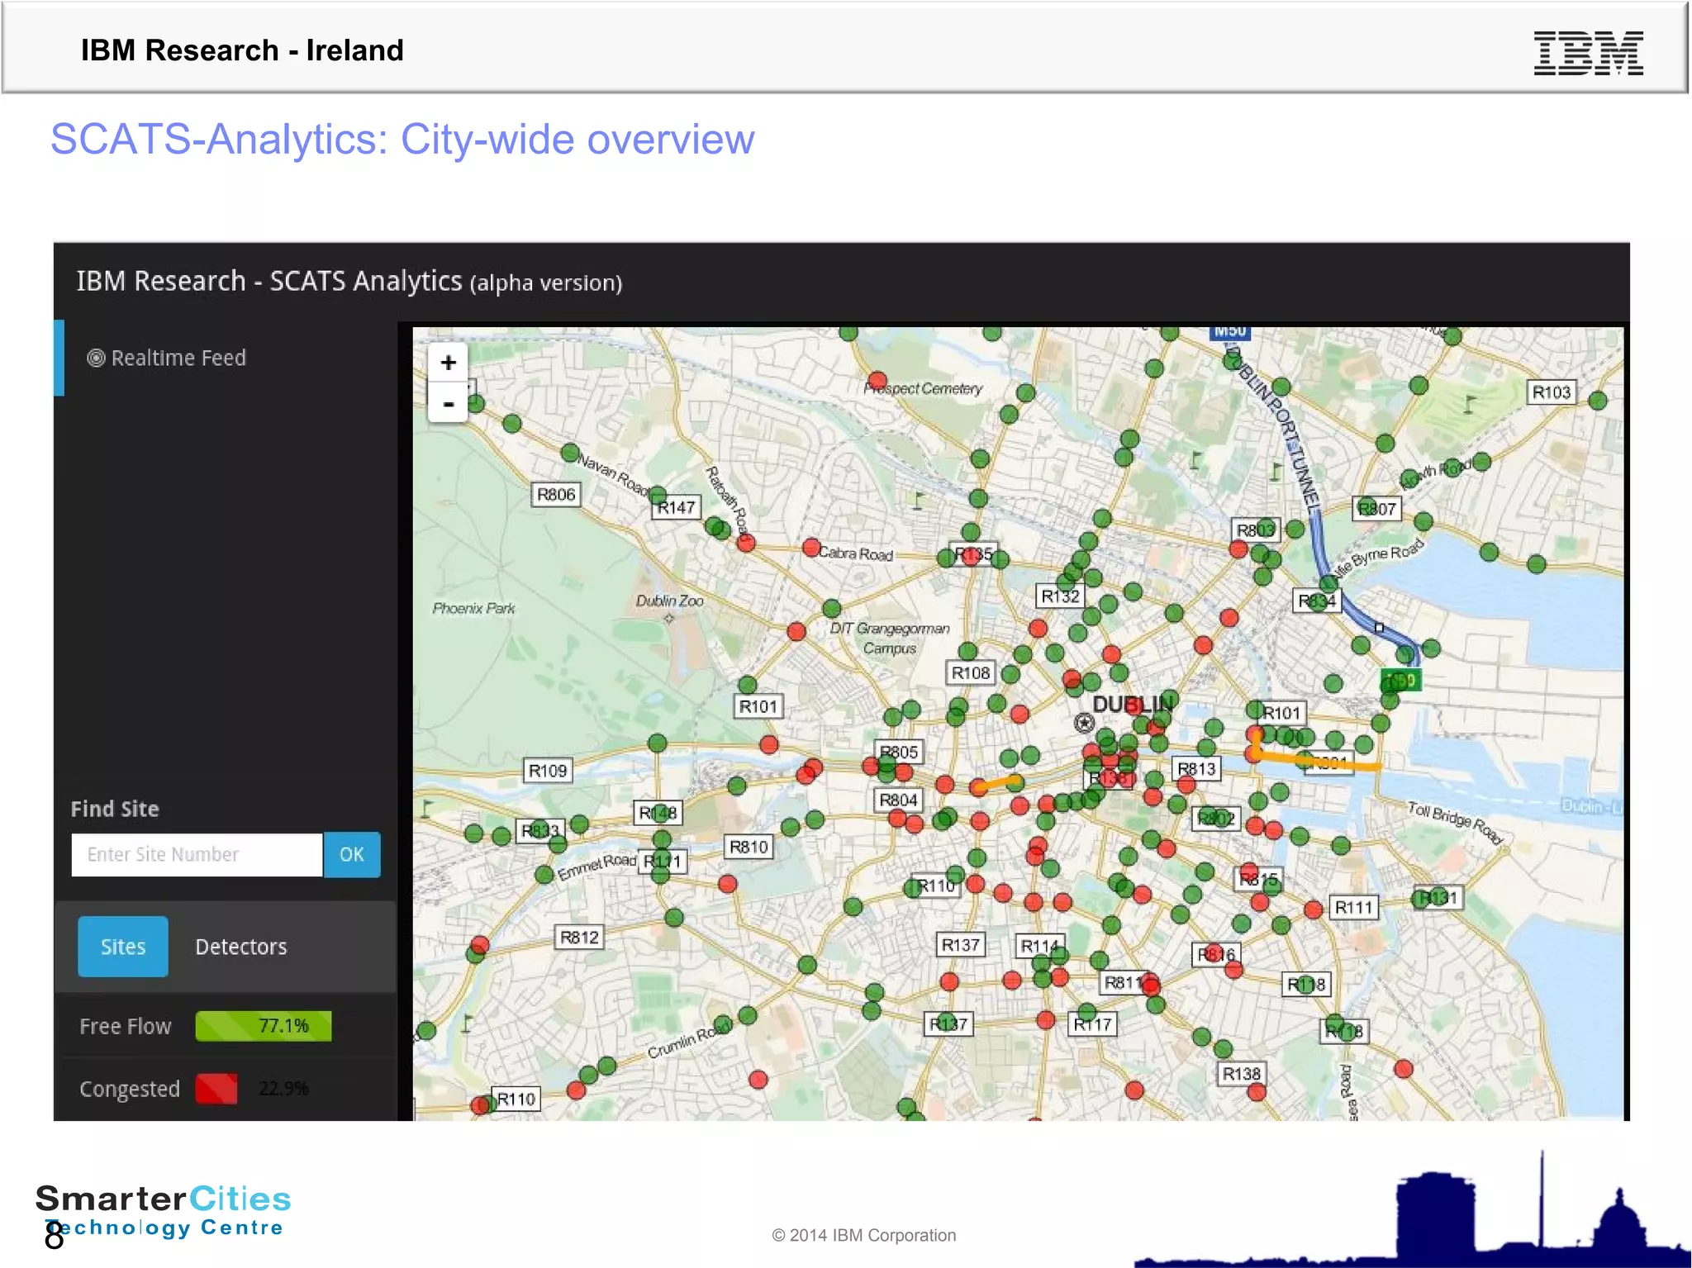Click the Free Flow label

pyautogui.click(x=126, y=1027)
